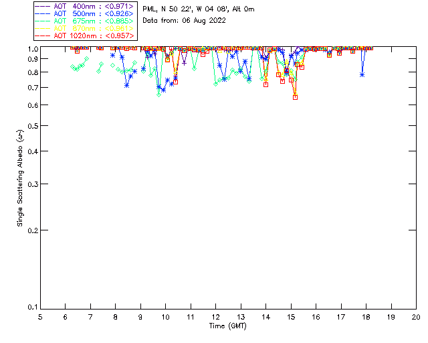Click the lowest green diamond point before 10
This screenshot has width=428, height=343.
click(x=159, y=94)
